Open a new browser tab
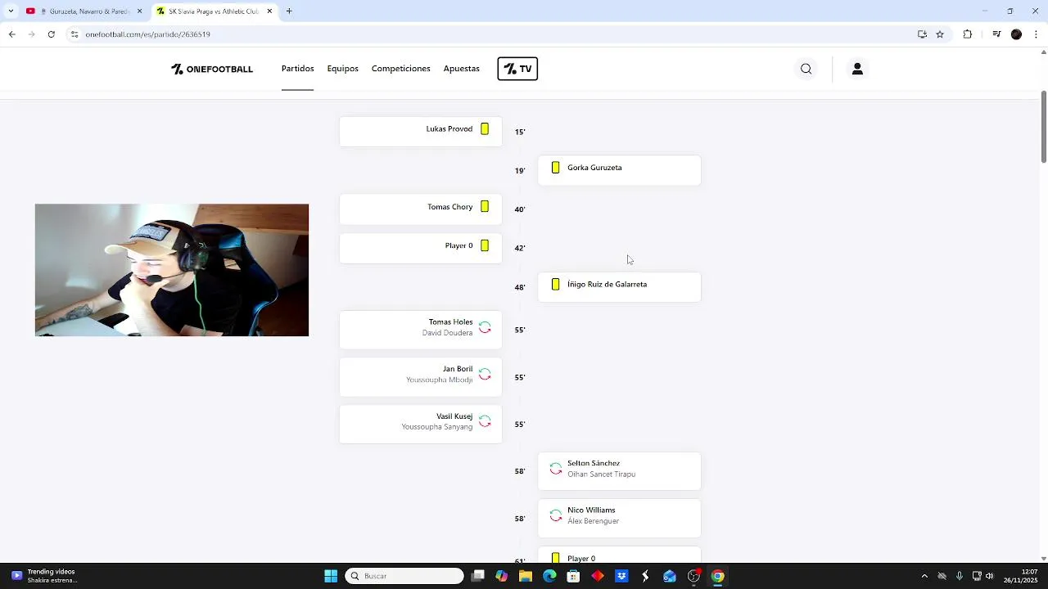 (289, 11)
